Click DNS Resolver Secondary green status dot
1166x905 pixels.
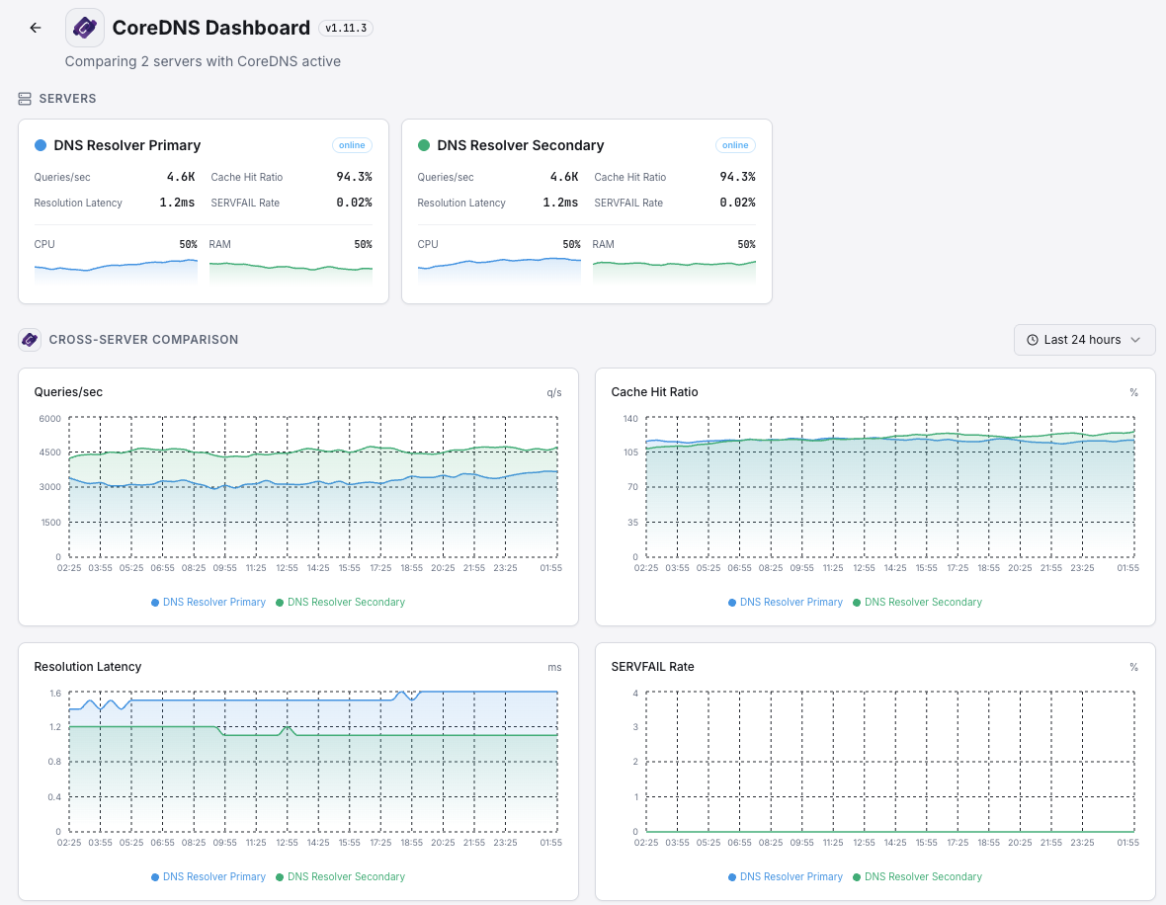(424, 145)
